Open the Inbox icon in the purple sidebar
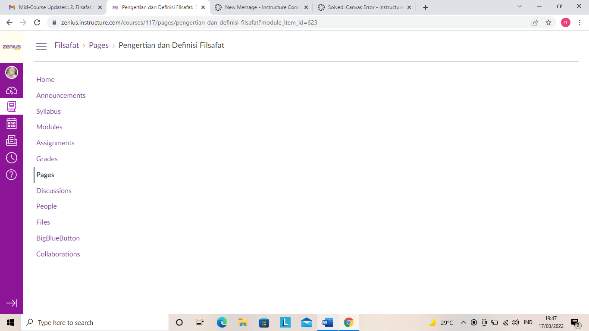Viewport: 589px width, 331px height. pyautogui.click(x=12, y=140)
